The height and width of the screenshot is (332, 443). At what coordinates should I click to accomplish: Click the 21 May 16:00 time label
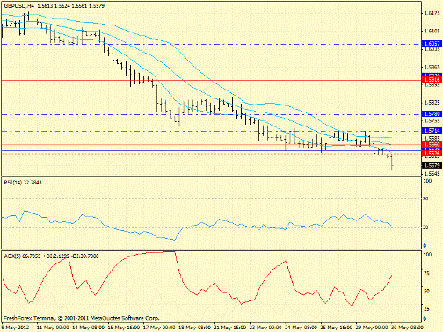[x=230, y=328]
